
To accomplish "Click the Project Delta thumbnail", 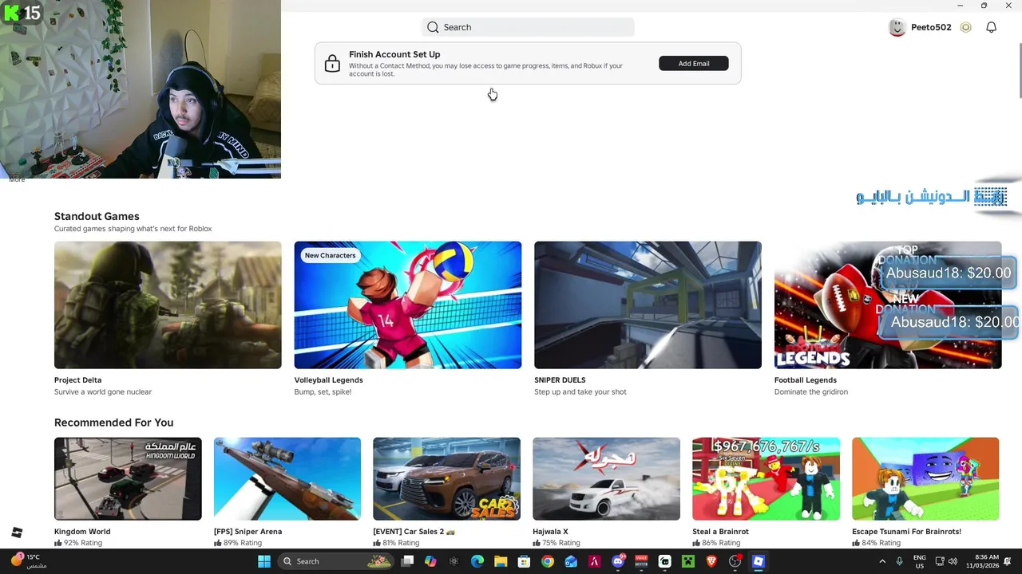I will tap(168, 305).
